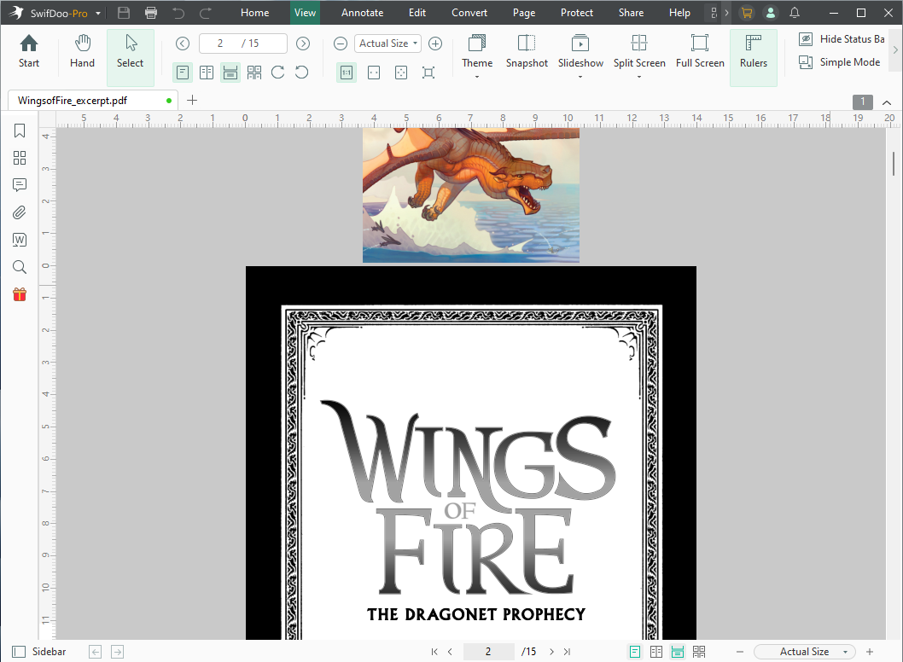Screen dimensions: 903x662
Task: Open the Protect menu tab
Action: point(576,13)
